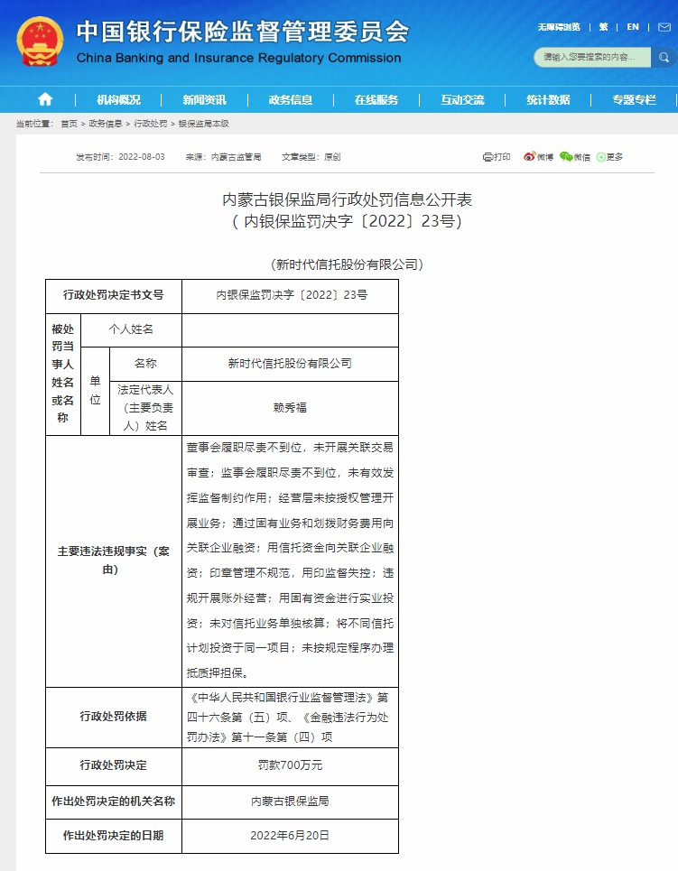
Task: Click the 行政处罚决定 label cell
Action: pos(114,765)
